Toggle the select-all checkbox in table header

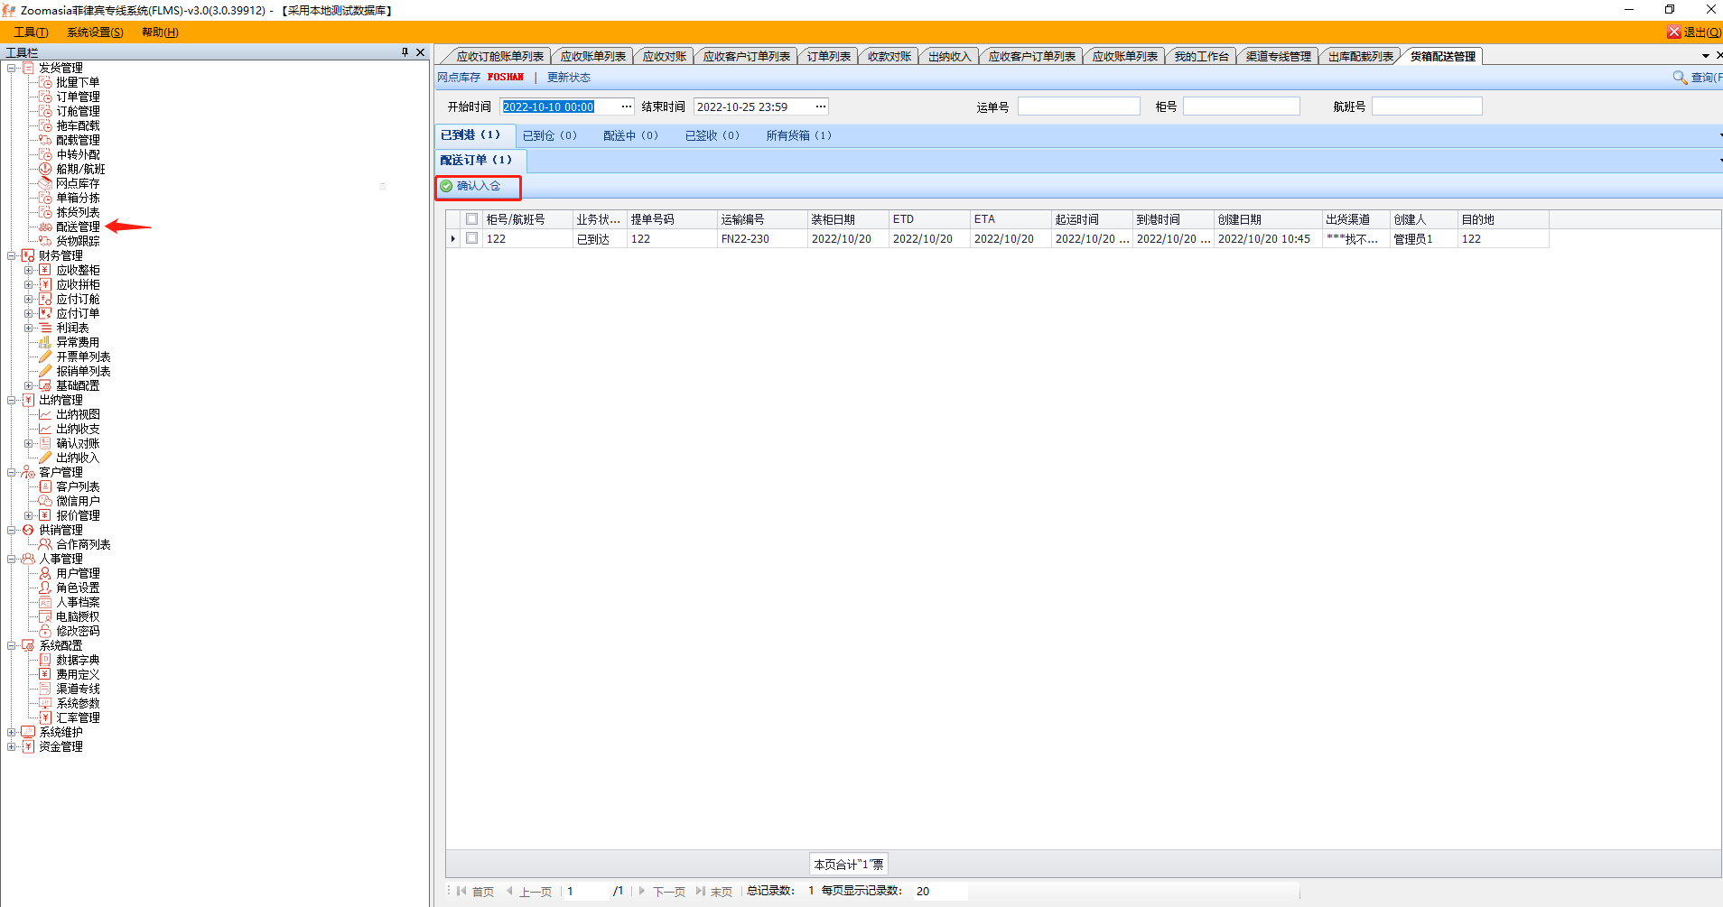click(x=471, y=219)
